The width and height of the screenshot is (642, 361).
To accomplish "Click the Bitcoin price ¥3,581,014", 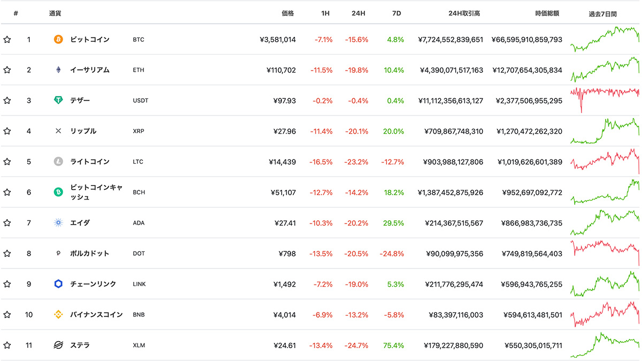I will click(x=278, y=40).
